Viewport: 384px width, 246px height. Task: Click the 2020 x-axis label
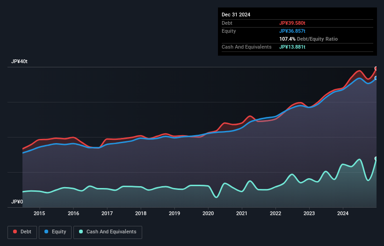pos(208,213)
